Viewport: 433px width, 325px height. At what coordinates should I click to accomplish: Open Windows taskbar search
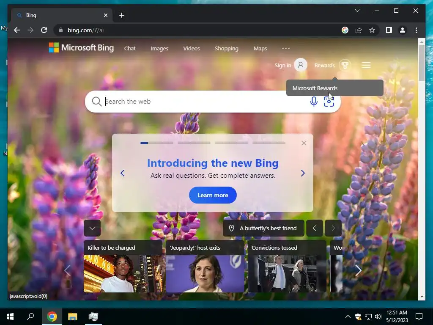30,317
